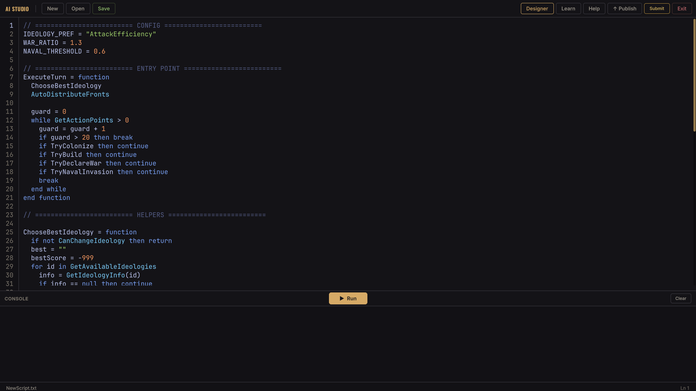696x391 pixels.
Task: Click GetAvailableIdeologies in the for loop
Action: (113, 267)
